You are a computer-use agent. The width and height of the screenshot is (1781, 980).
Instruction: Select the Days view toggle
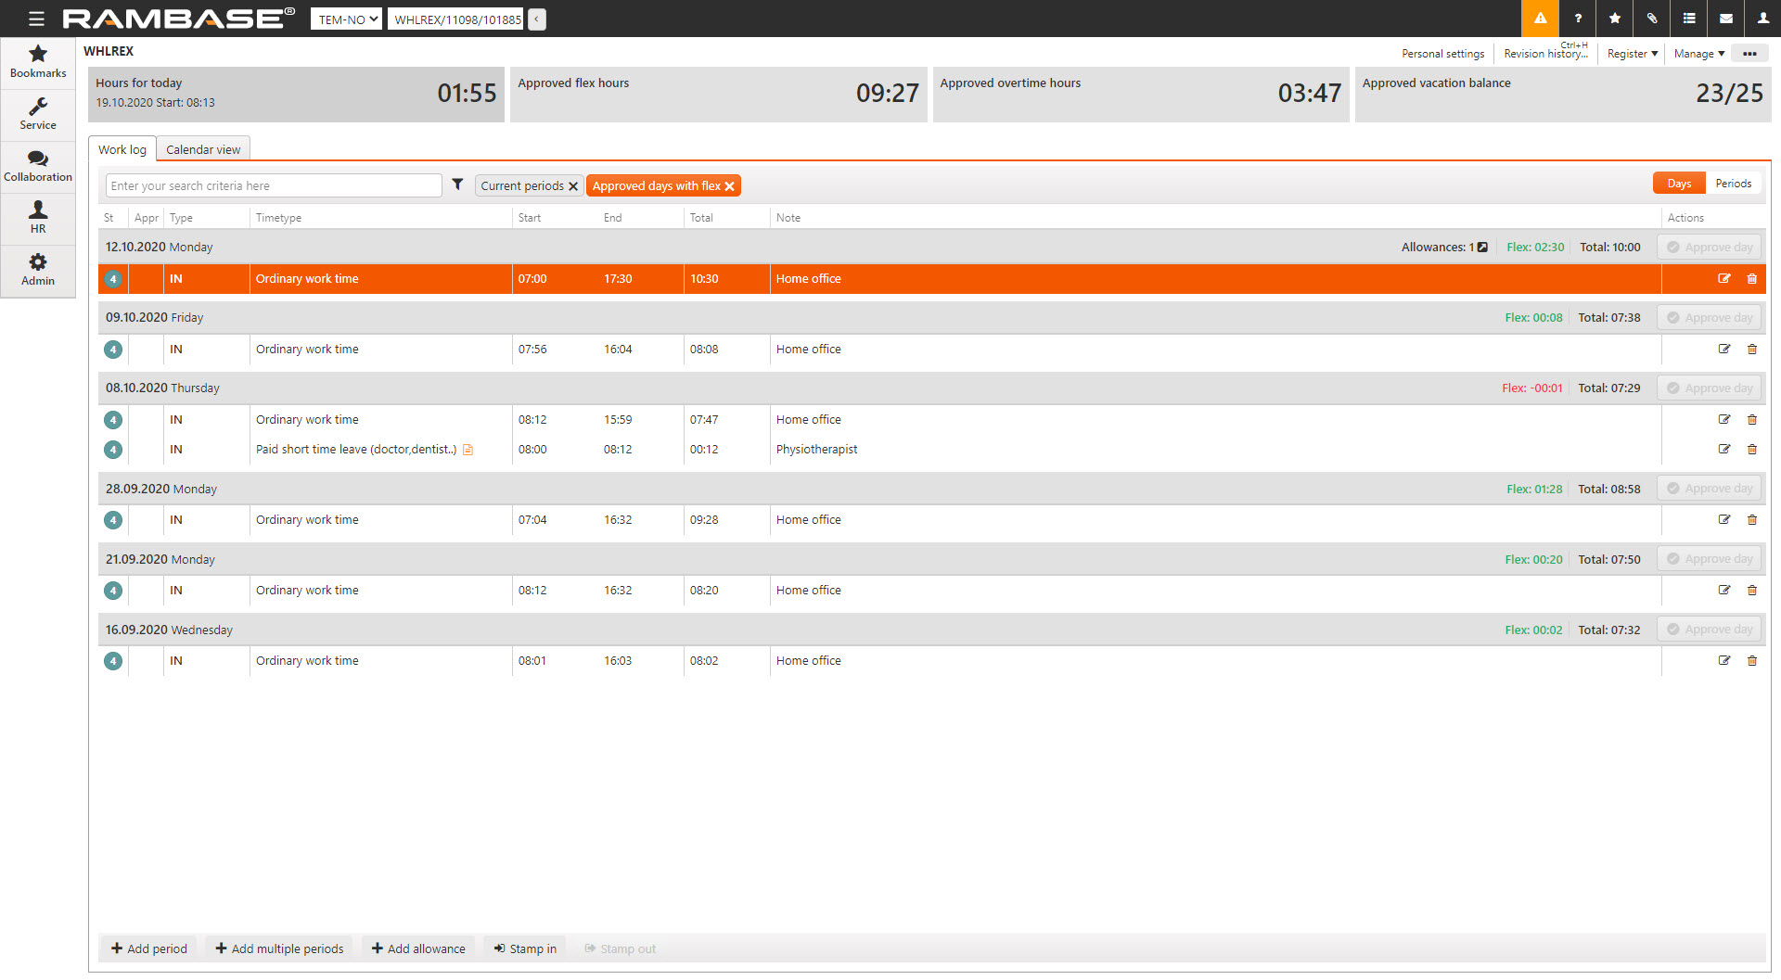1678,184
